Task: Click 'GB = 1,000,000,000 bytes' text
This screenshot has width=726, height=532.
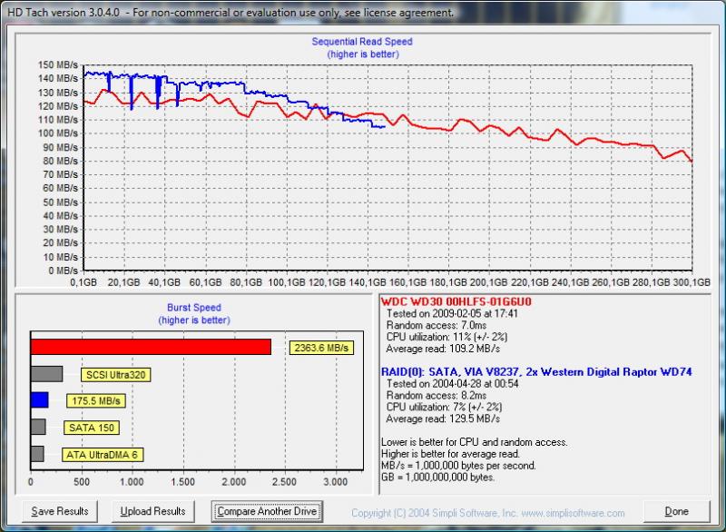Action: [x=437, y=477]
